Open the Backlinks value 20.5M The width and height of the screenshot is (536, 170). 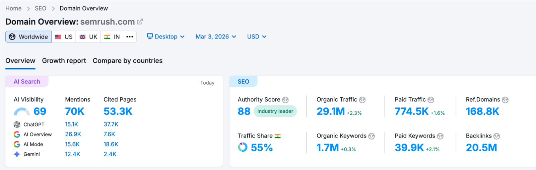(481, 148)
